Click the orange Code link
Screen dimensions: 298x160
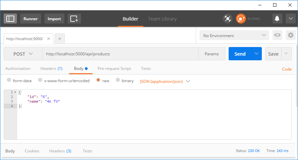[286, 69]
